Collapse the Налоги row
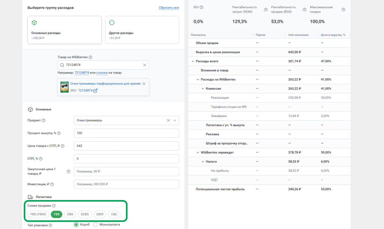384x229 pixels. point(203,162)
